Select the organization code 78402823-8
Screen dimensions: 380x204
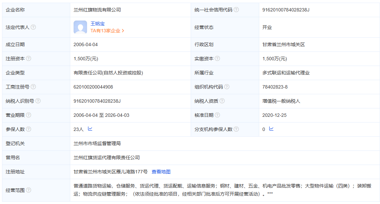pyautogui.click(x=275, y=87)
